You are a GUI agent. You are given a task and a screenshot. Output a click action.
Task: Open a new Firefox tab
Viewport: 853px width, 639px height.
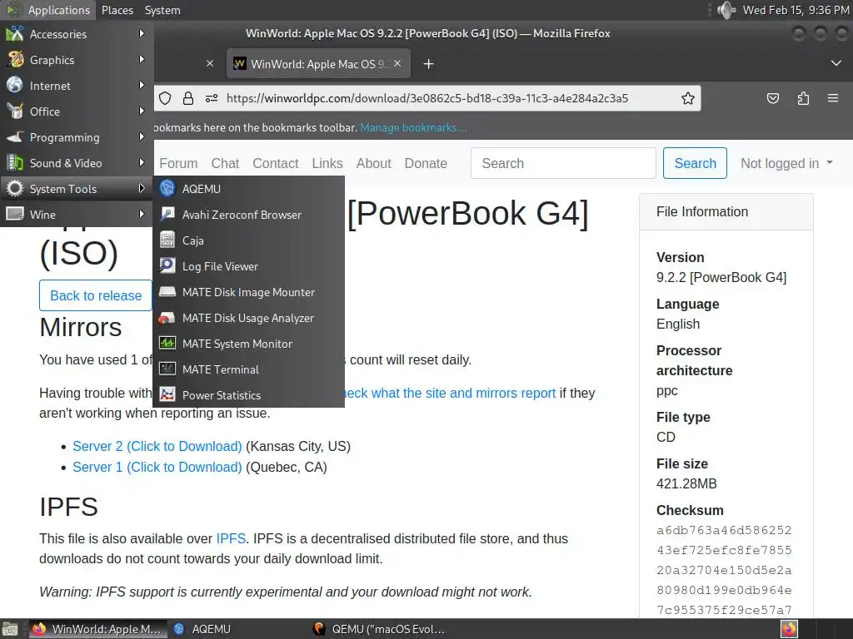pyautogui.click(x=429, y=64)
